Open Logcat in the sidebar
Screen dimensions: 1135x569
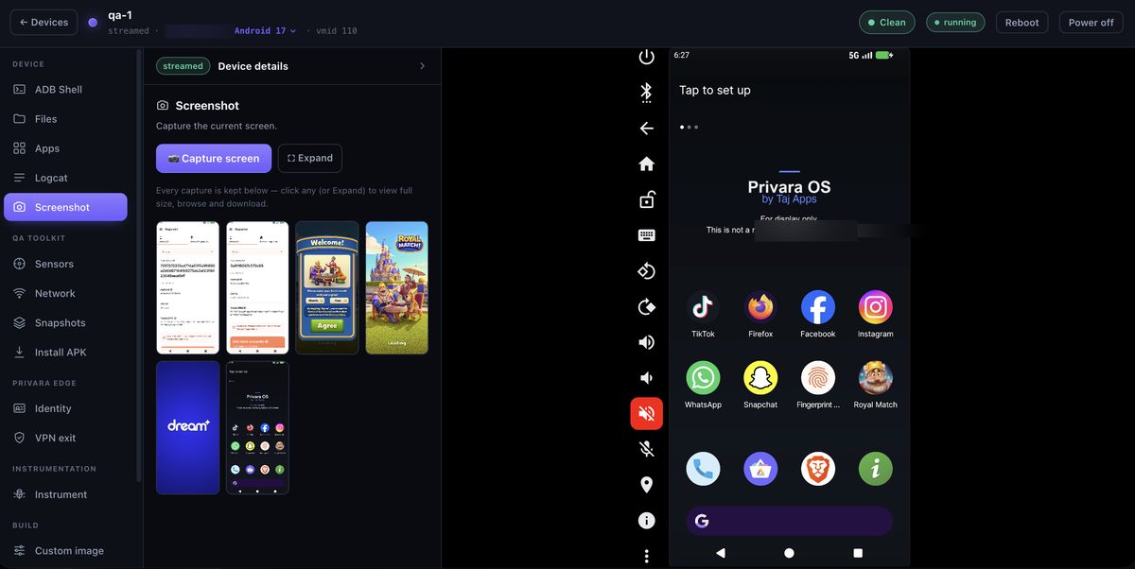pos(65,178)
